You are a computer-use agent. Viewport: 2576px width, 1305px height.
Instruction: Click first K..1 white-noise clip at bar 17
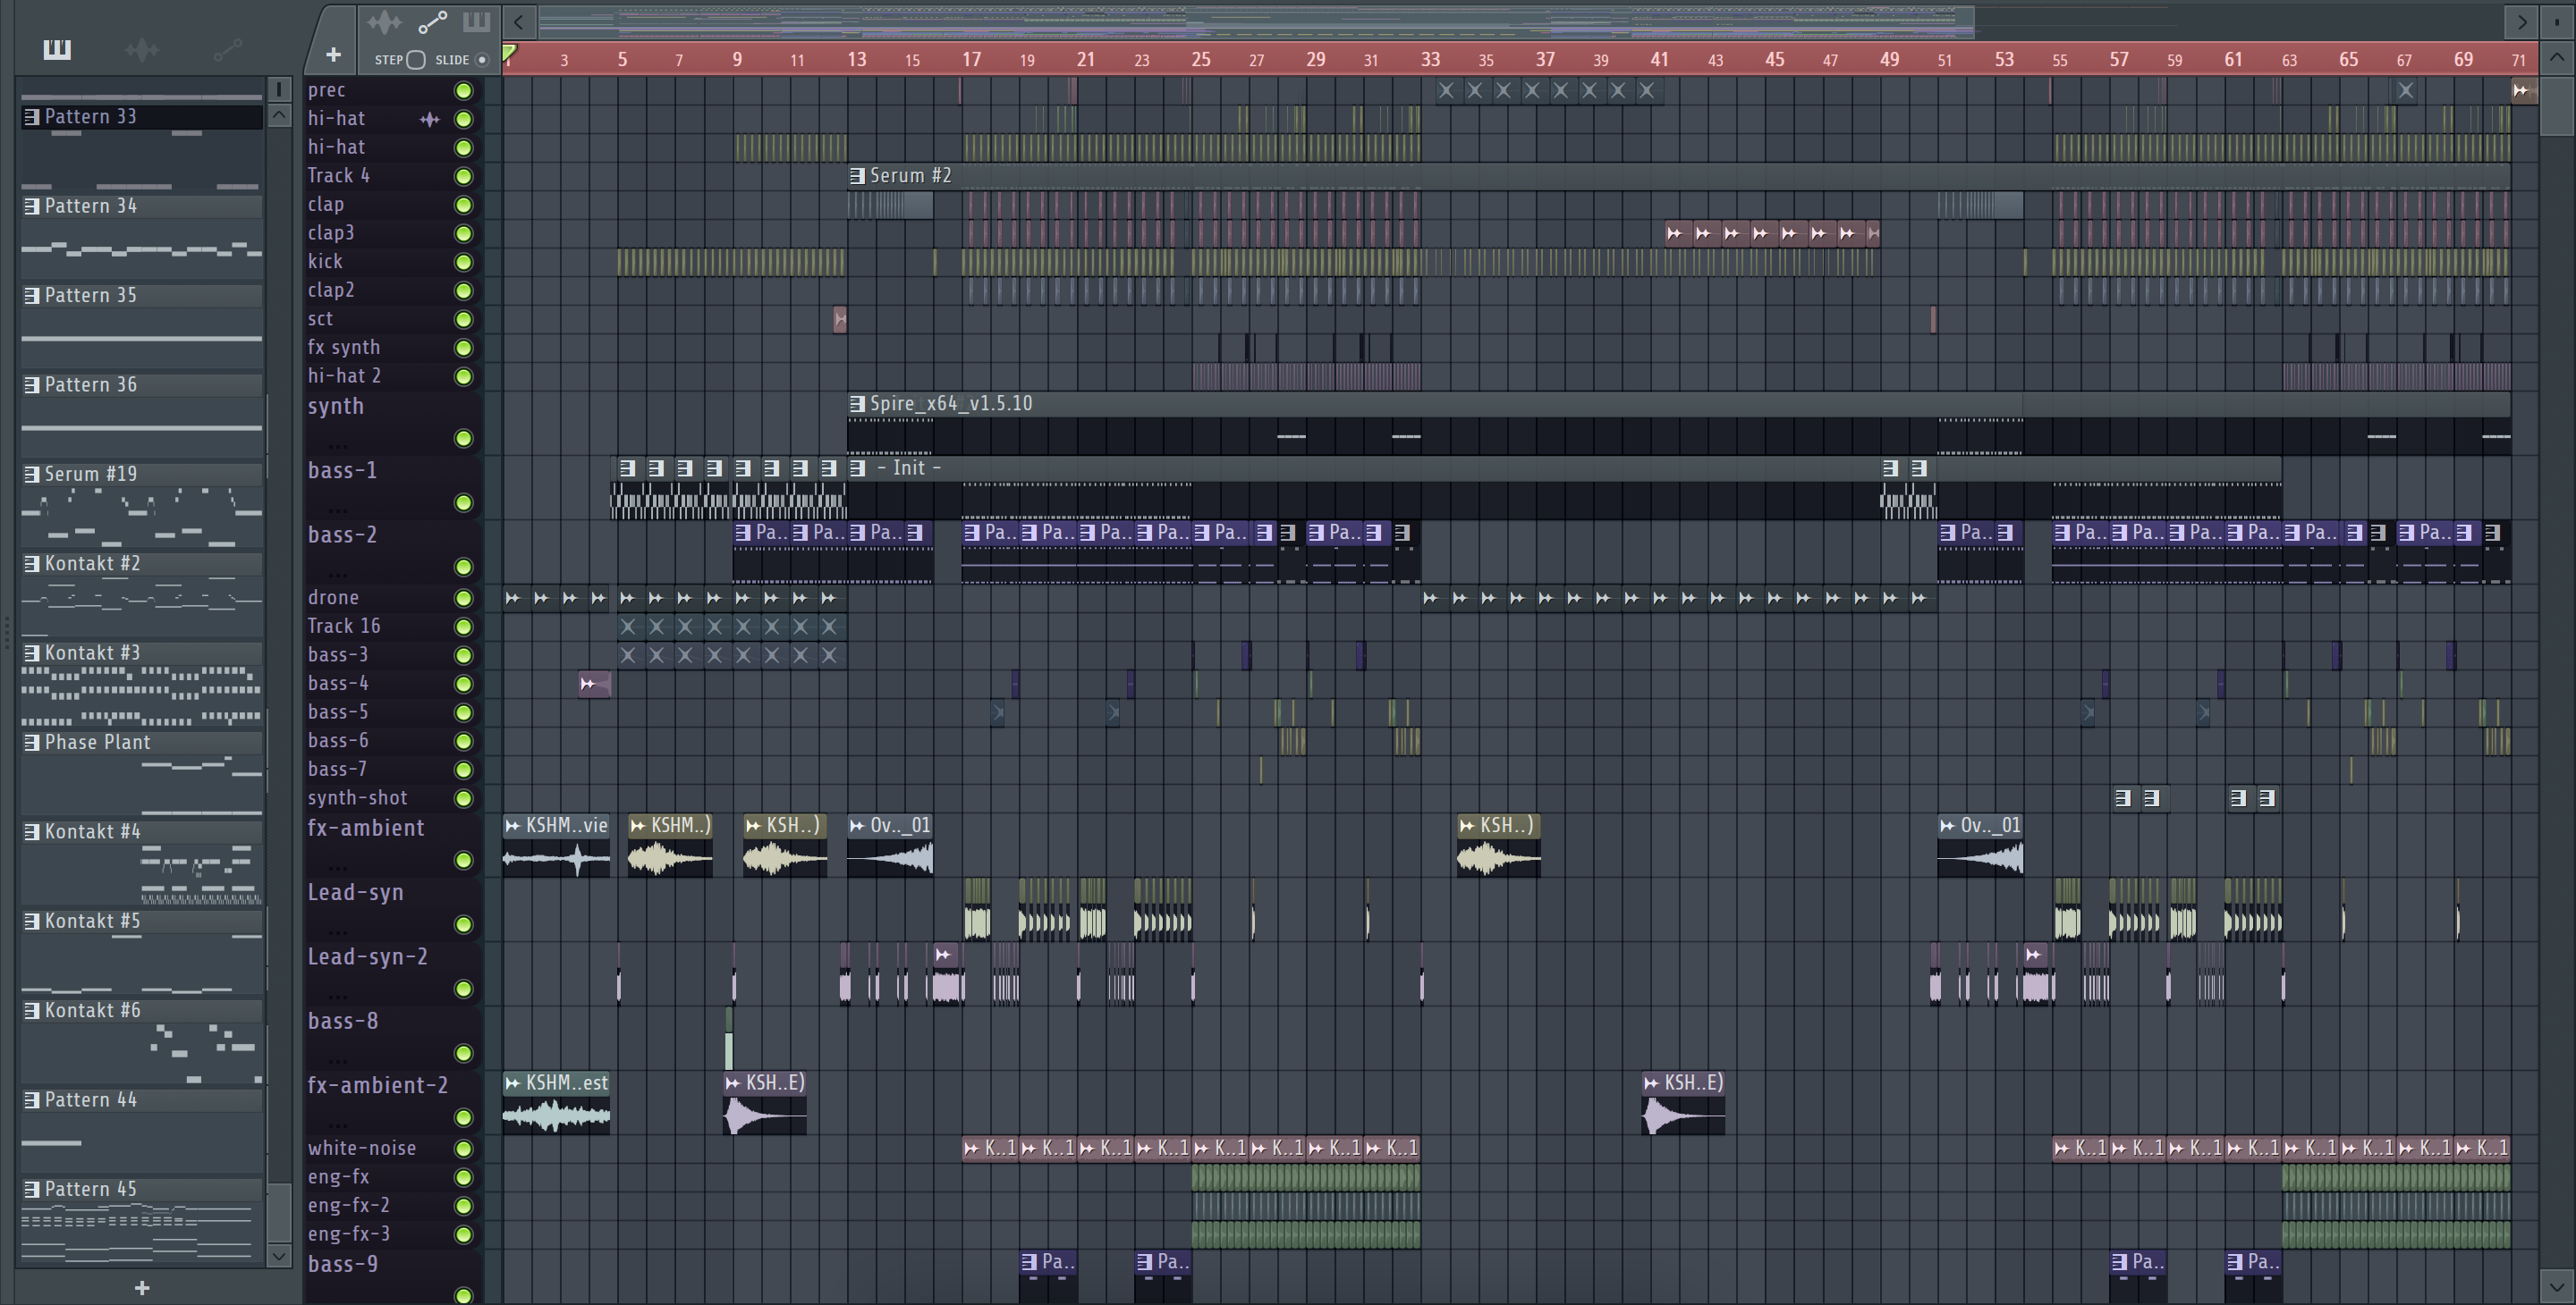(x=990, y=1149)
